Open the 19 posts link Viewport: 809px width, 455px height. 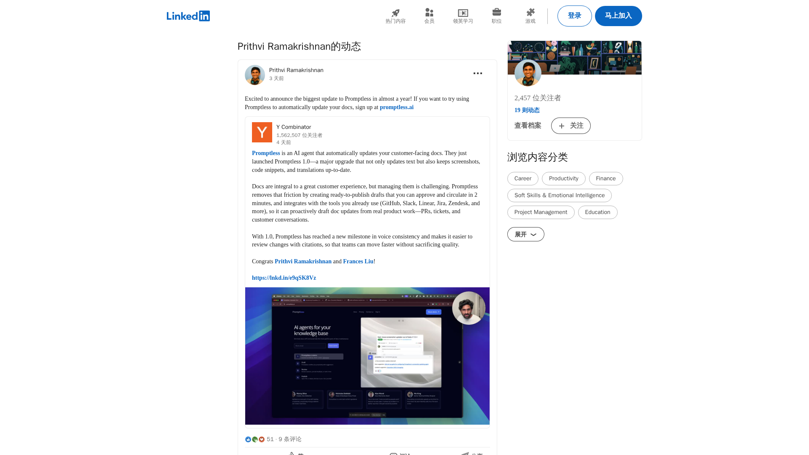tap(527, 110)
